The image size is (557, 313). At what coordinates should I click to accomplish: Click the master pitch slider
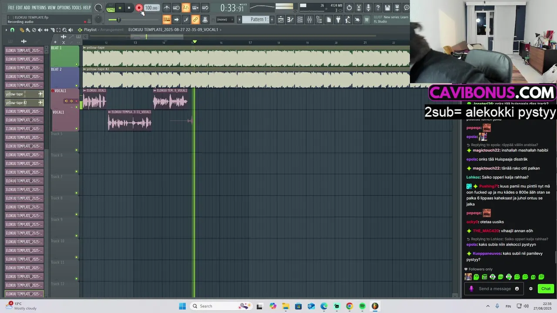[118, 20]
